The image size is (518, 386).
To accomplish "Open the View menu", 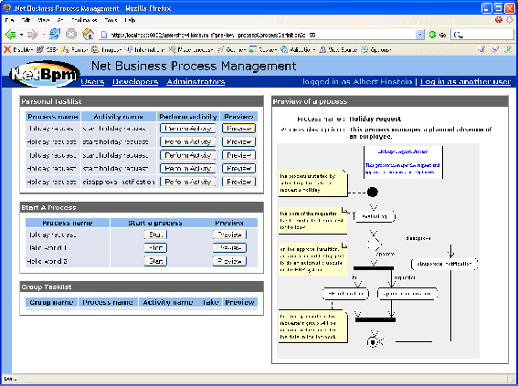I will click(44, 20).
